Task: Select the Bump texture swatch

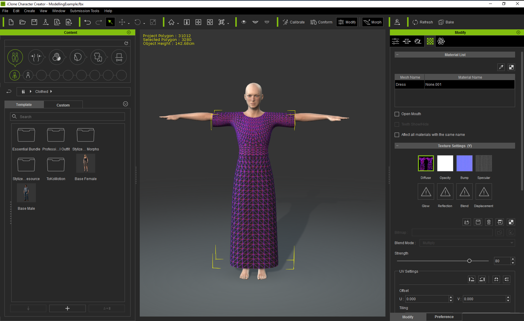Action: (464, 163)
